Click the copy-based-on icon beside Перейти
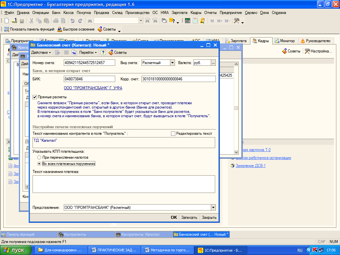 pos(74,52)
